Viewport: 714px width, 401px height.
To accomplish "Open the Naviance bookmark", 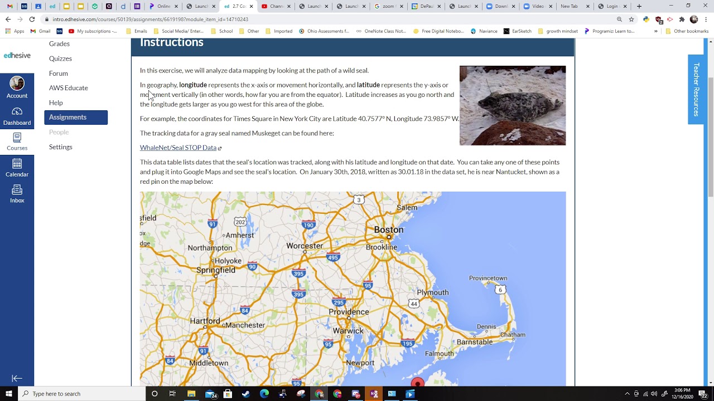I will [x=484, y=31].
